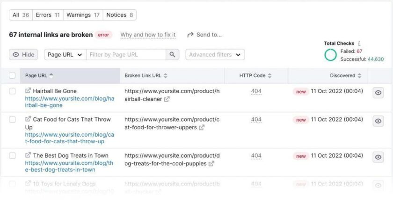Open external link icon after hairball-cleaner URL
The height and width of the screenshot is (205, 393).
coord(167,99)
